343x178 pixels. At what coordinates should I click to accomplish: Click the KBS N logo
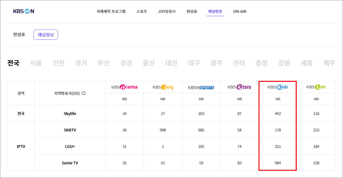[x=24, y=11]
